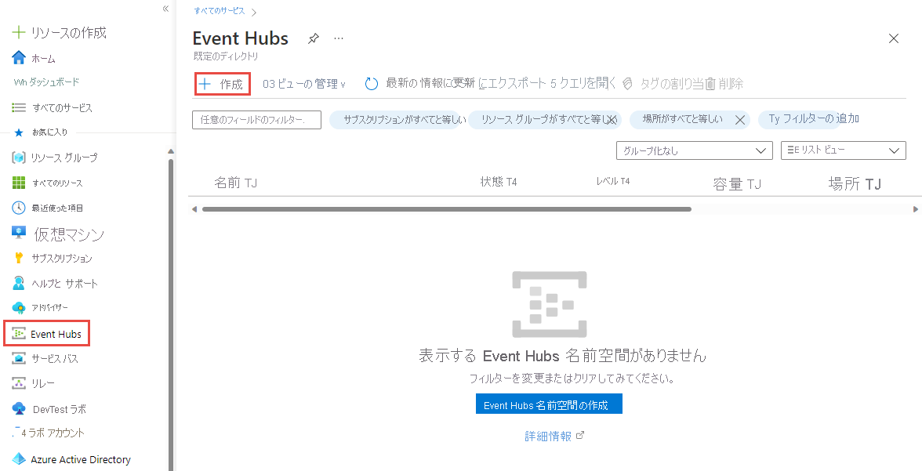The width and height of the screenshot is (922, 471).
Task: Click the tag icon for タグの割り当て
Action: tap(627, 84)
